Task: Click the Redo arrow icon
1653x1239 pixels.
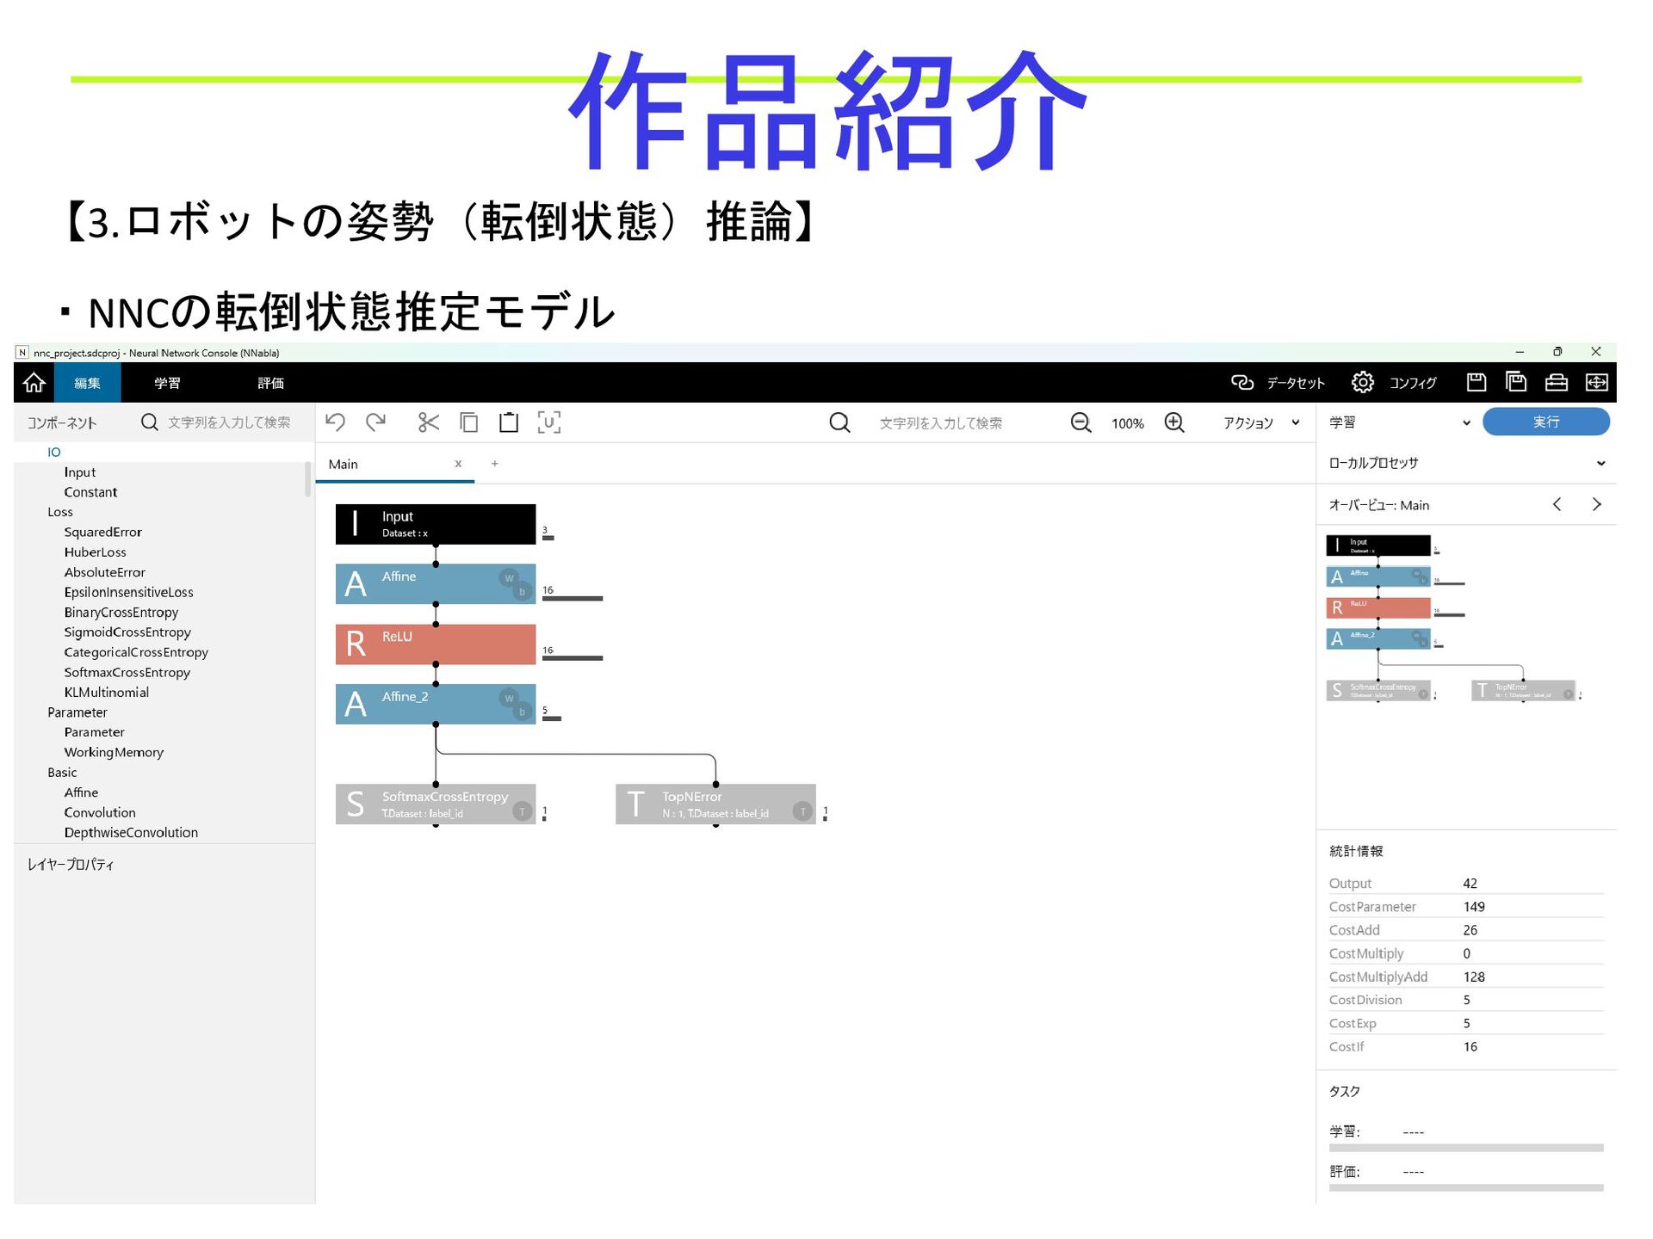Action: tap(376, 422)
